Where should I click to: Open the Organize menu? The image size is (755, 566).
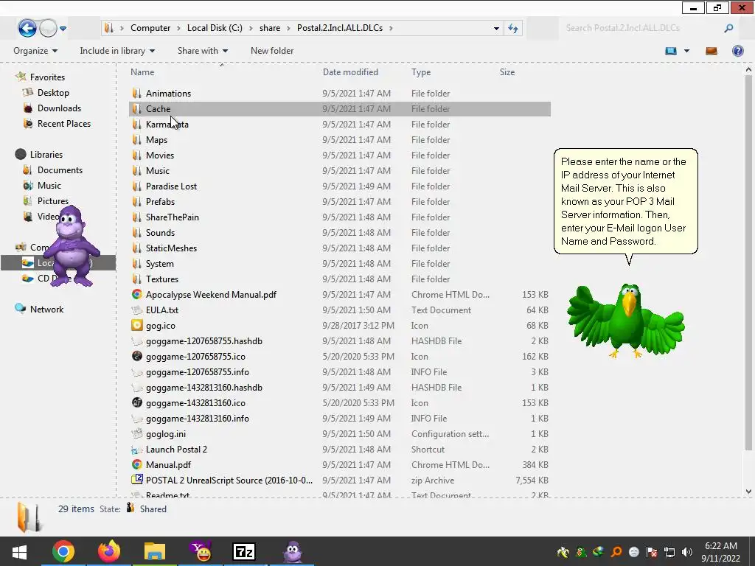[x=35, y=51]
